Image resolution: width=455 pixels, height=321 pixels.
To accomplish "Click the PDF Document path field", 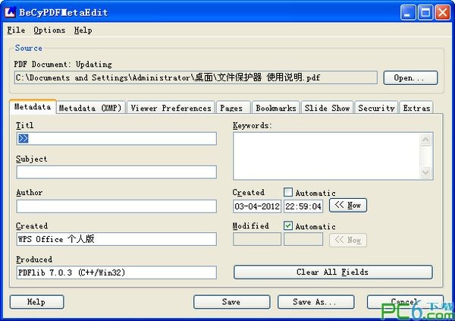I will coord(196,77).
